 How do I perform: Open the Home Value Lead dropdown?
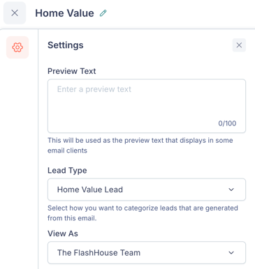[x=147, y=190]
